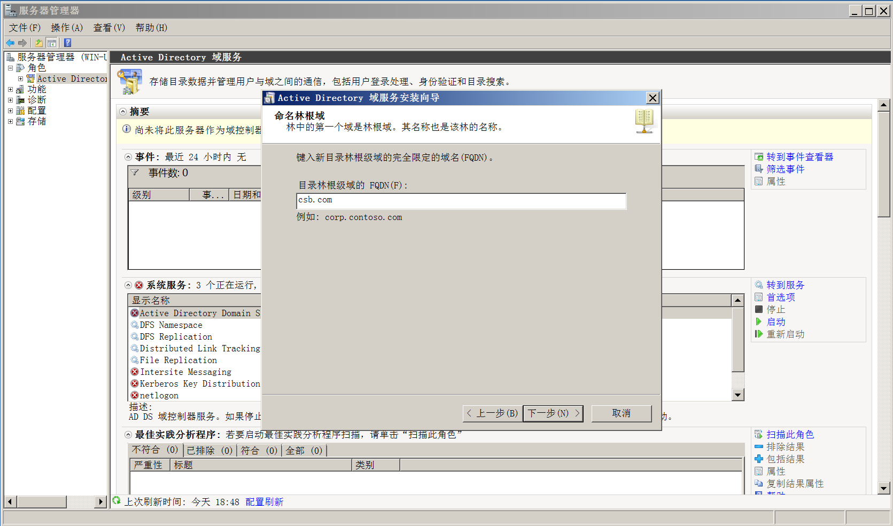Screen dimensions: 893x526
Task: Click the 取消 button in wizard
Action: pyautogui.click(x=621, y=413)
